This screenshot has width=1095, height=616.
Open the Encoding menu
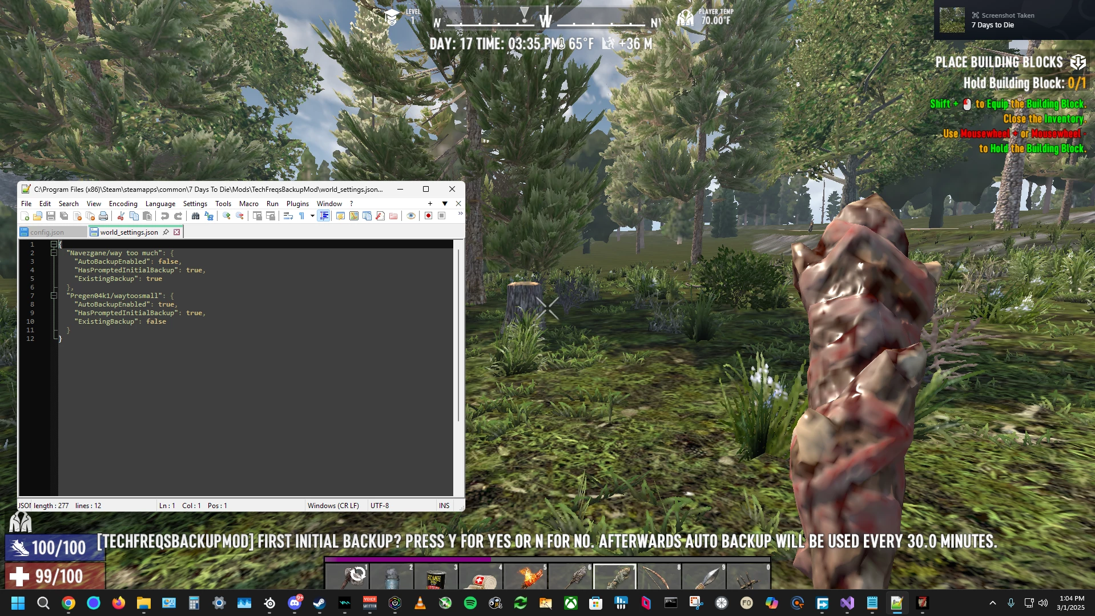[x=123, y=204]
